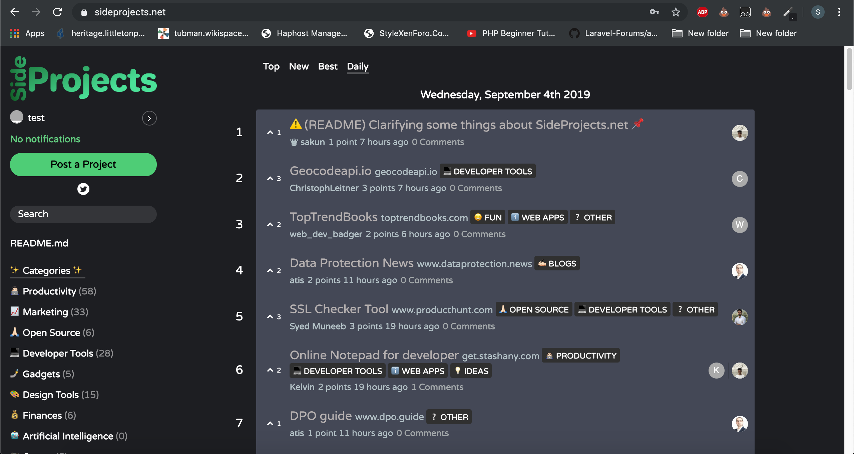Open the 1 Comments link under Online Notepad
Viewport: 854px width, 454px height.
click(x=437, y=387)
